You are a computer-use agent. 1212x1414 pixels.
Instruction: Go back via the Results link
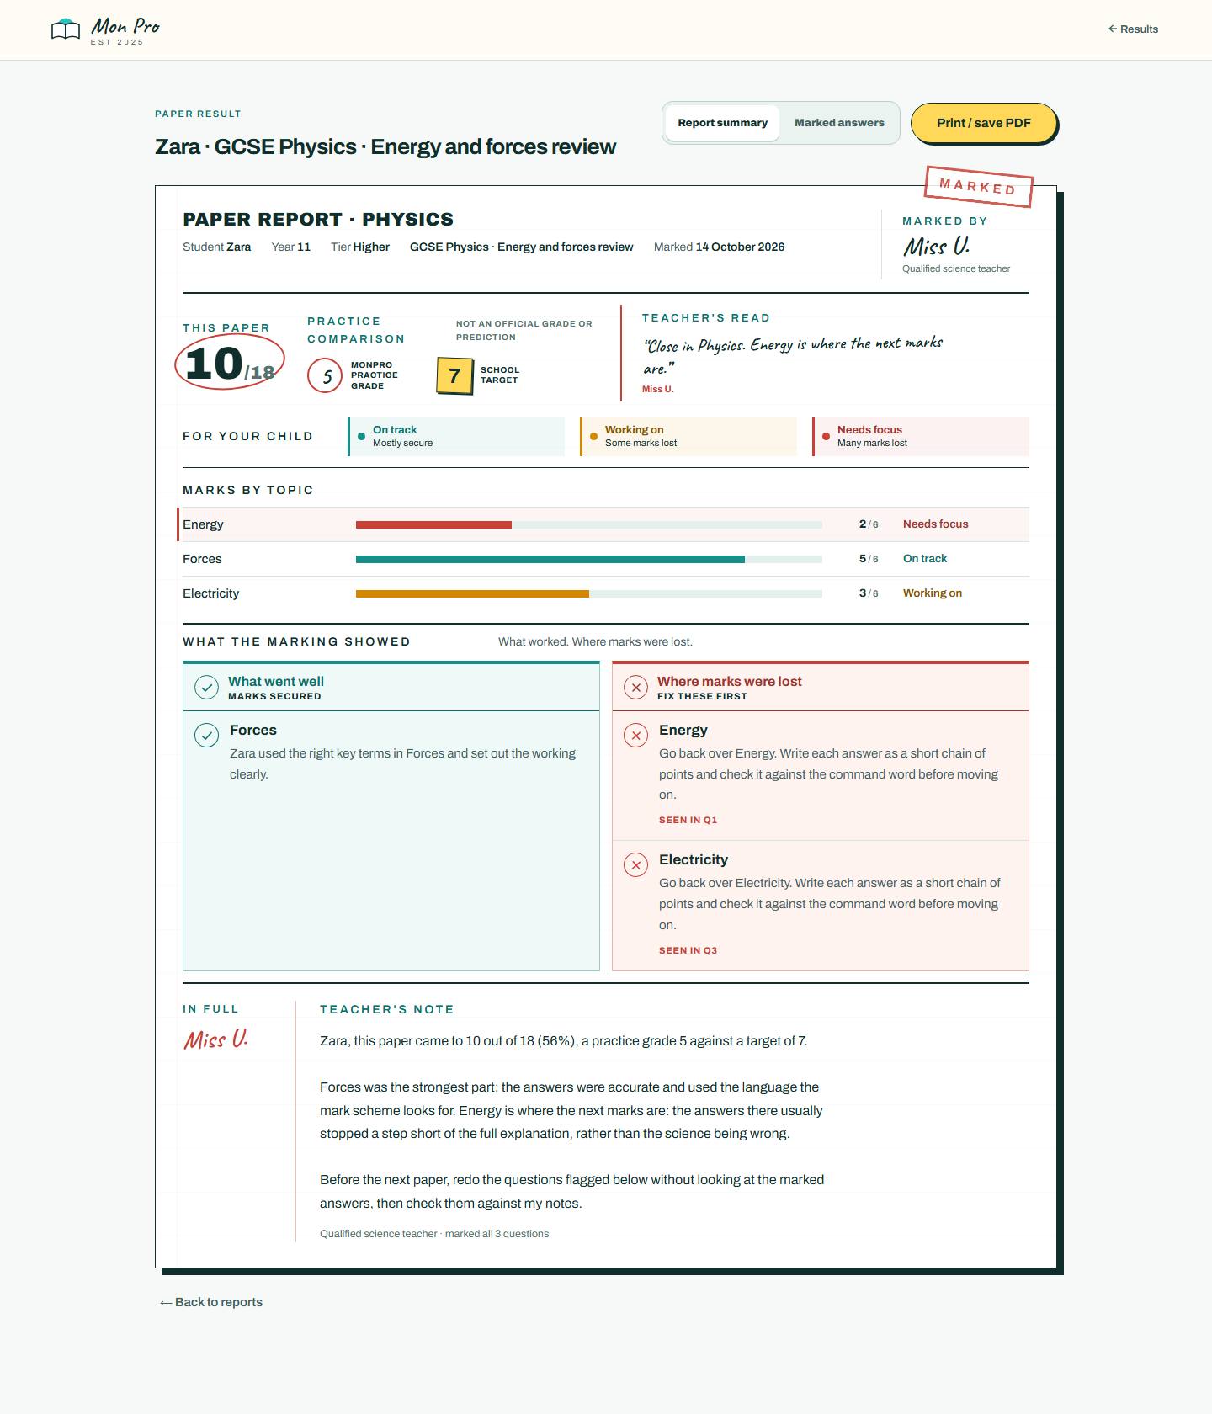(1133, 29)
